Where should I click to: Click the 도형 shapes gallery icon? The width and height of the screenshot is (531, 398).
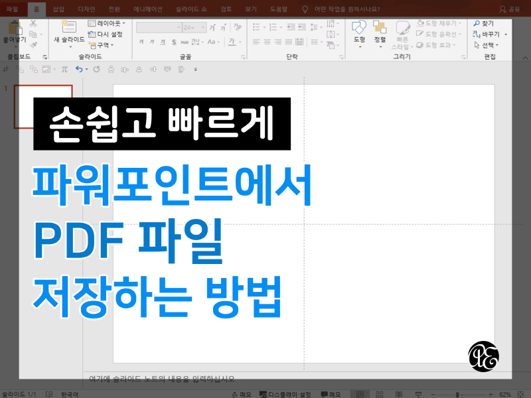tap(359, 27)
